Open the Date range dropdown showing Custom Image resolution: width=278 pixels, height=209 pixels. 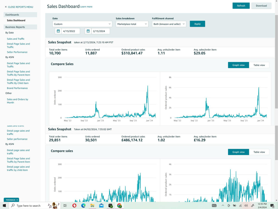(82, 24)
